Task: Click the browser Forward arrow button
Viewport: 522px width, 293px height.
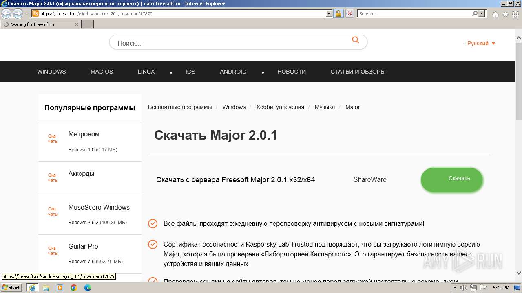Action: (18, 14)
